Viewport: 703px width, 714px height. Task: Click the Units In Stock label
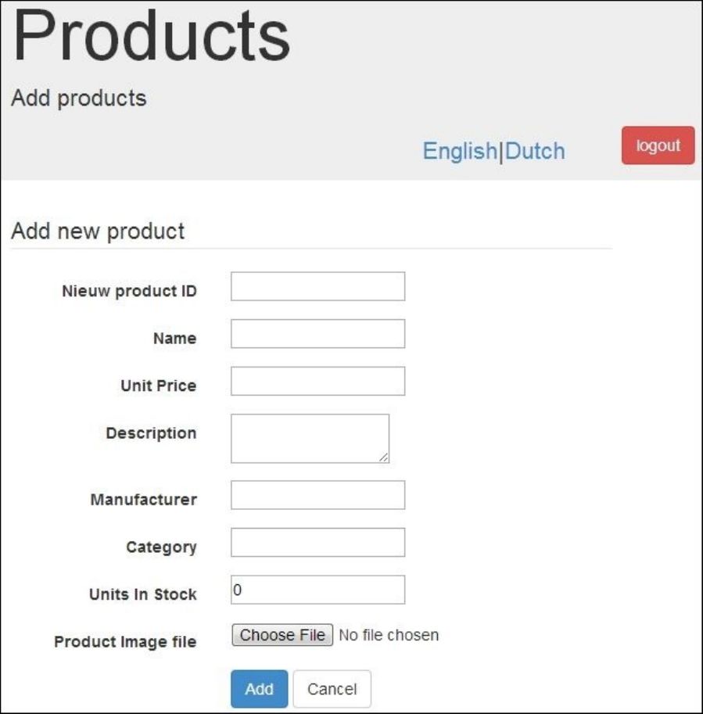[x=142, y=594]
